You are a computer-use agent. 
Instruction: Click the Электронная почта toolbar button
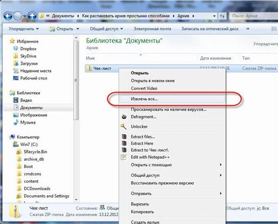tap(152, 29)
